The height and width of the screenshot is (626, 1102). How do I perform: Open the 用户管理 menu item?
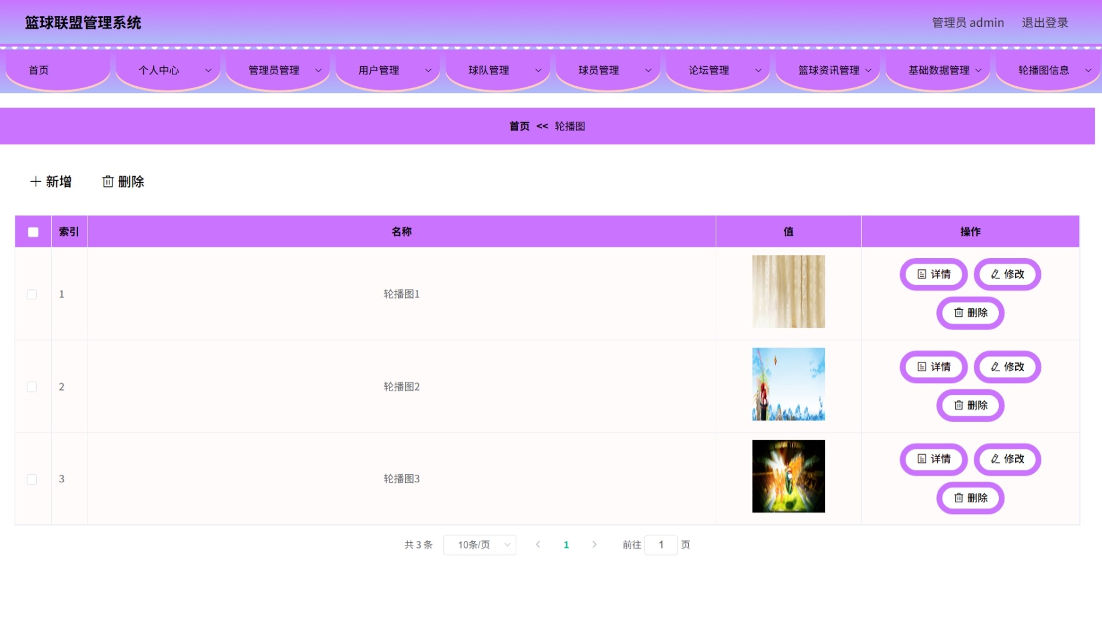pyautogui.click(x=388, y=71)
